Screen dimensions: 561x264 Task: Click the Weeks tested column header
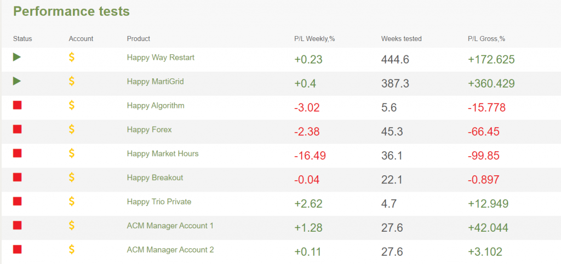coord(401,38)
